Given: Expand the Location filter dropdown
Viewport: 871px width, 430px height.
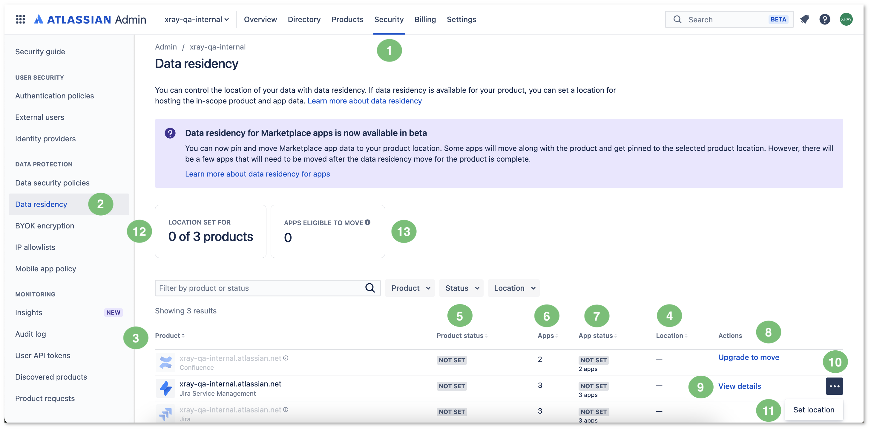Looking at the screenshot, I should pyautogui.click(x=514, y=288).
